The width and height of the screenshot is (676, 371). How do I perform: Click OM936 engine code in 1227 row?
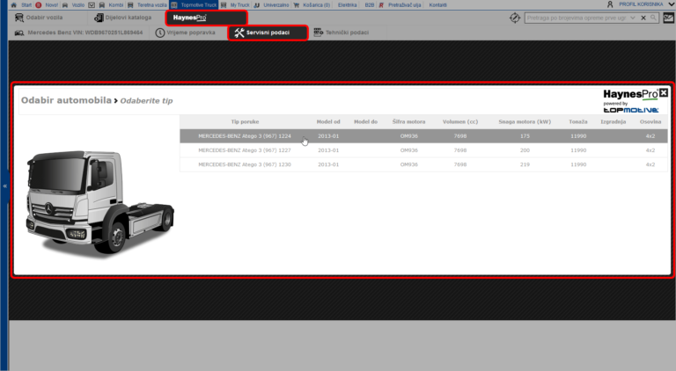(408, 150)
